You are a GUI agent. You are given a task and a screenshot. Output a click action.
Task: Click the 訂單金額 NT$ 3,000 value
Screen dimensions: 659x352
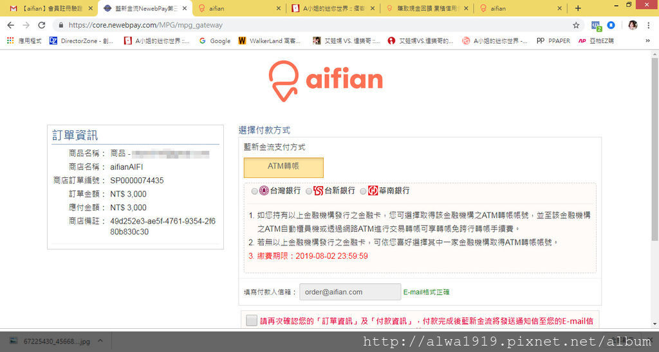click(128, 194)
